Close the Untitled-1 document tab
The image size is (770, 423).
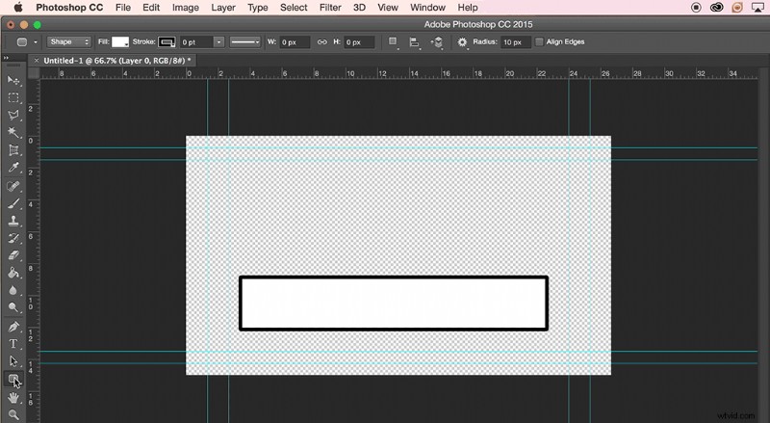[x=36, y=61]
